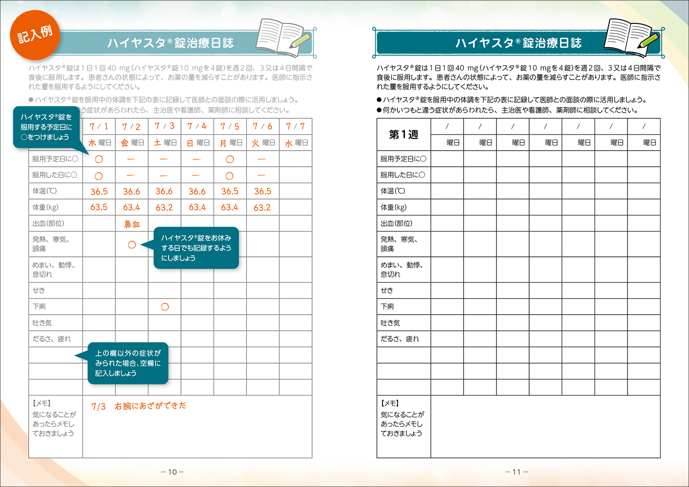Select the date cell 7/2
The image size is (689, 487).
(131, 126)
